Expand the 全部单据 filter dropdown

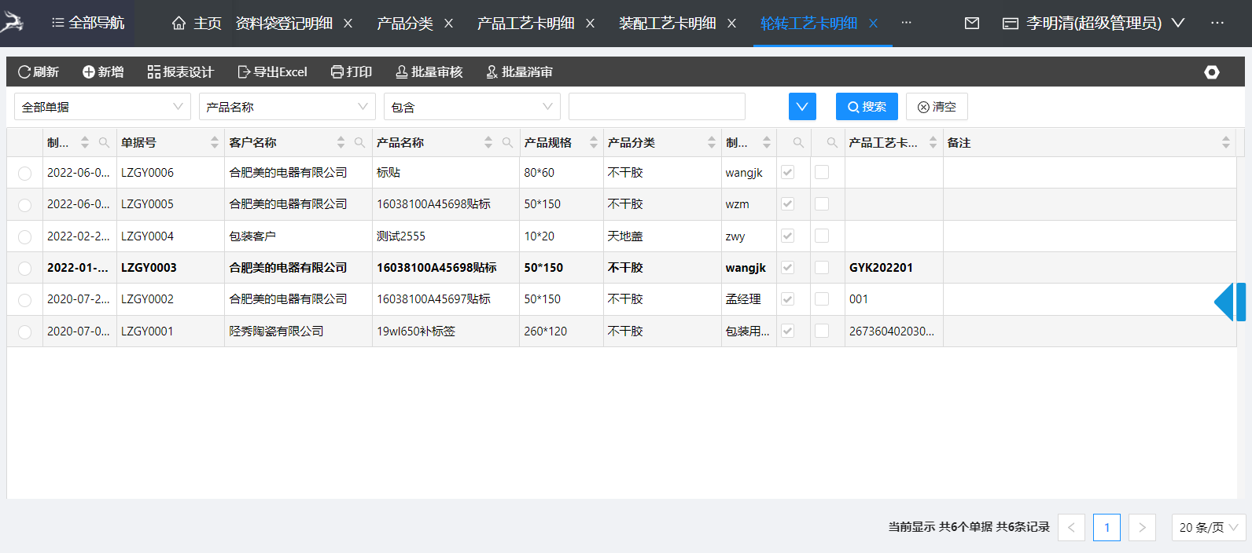(102, 107)
